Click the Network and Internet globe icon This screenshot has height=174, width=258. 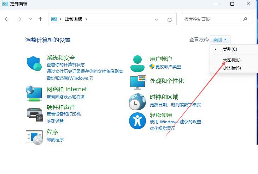(34, 93)
